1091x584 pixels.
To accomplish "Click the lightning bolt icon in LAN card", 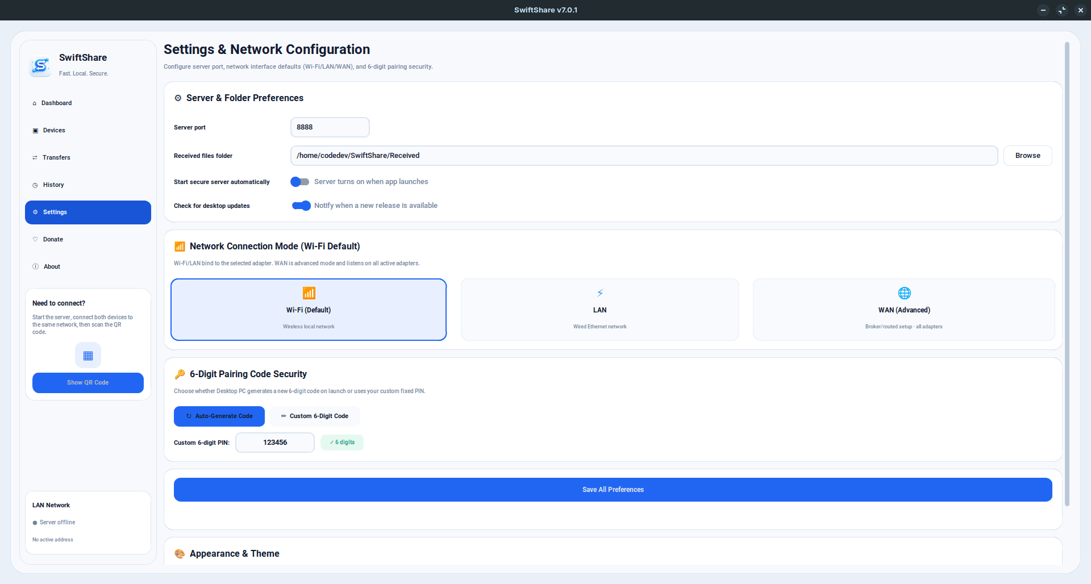I will (600, 293).
